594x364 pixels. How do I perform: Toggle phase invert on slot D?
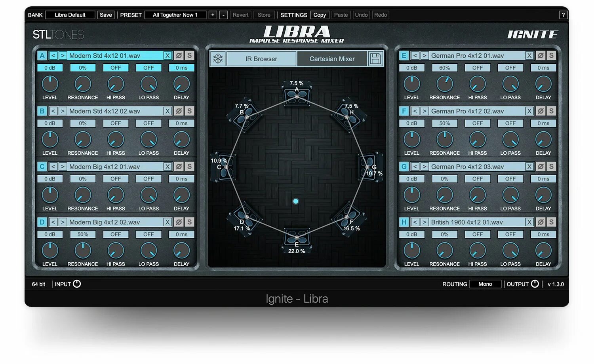179,222
